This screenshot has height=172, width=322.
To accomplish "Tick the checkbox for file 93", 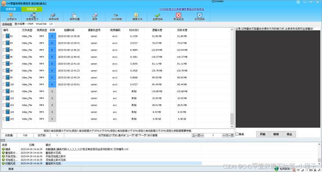I will (x=4, y=36).
